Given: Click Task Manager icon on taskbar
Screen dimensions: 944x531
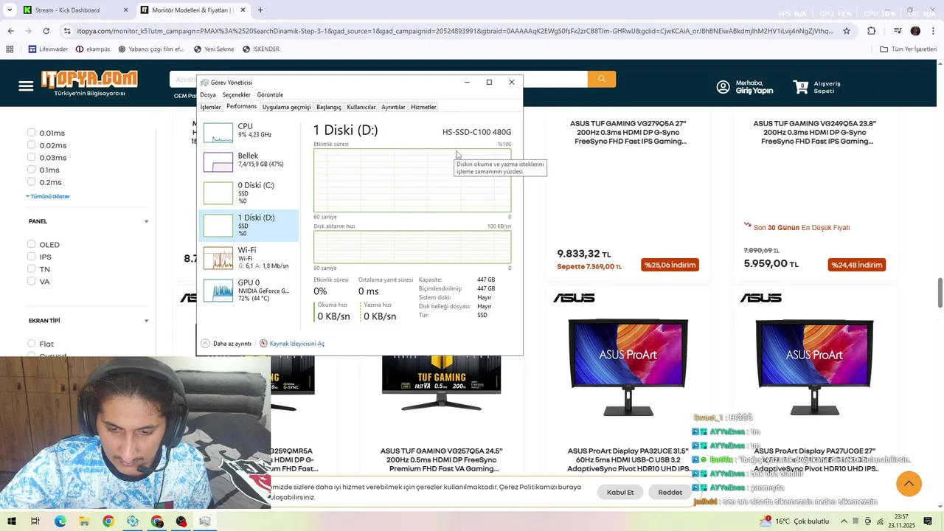Looking at the screenshot, I should (205, 521).
